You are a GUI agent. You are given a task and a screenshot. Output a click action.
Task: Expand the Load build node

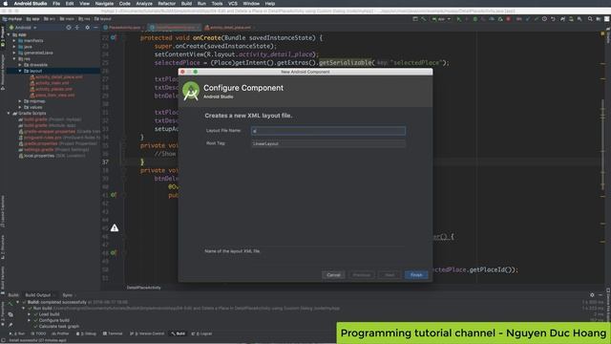tap(30, 314)
